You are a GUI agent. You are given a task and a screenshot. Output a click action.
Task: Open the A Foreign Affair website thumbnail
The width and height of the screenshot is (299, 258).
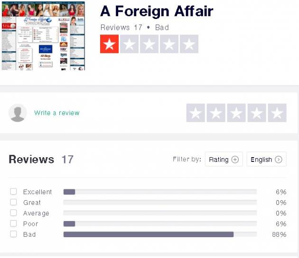[x=43, y=36]
